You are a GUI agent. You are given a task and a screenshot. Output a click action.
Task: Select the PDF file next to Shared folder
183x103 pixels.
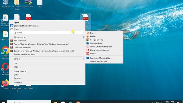point(28,17)
